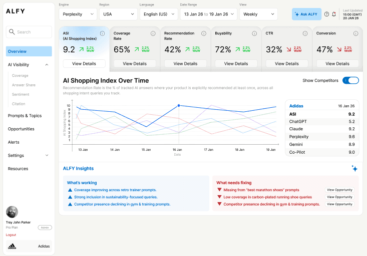Image resolution: width=367 pixels, height=256 pixels.
Task: Expand the Settings section chevron
Action: tap(47, 155)
